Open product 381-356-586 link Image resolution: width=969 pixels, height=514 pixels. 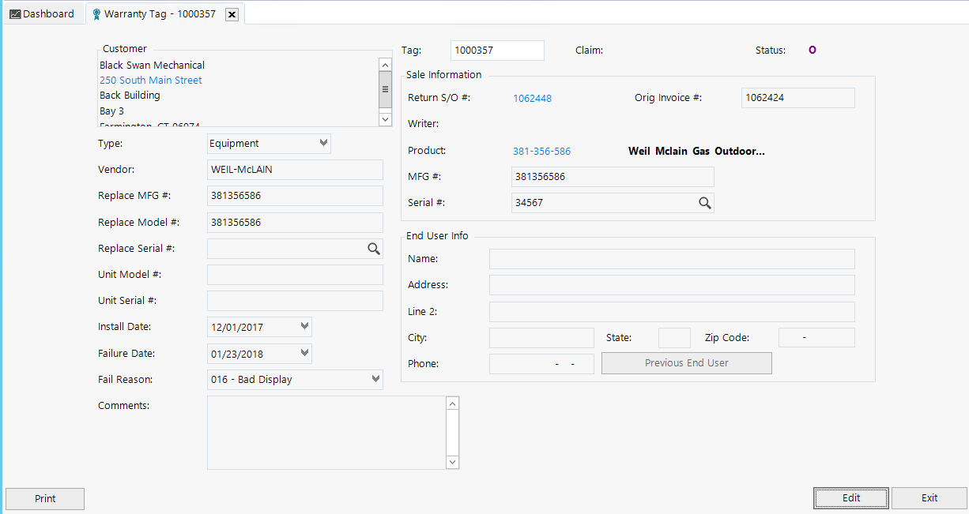[x=542, y=152]
